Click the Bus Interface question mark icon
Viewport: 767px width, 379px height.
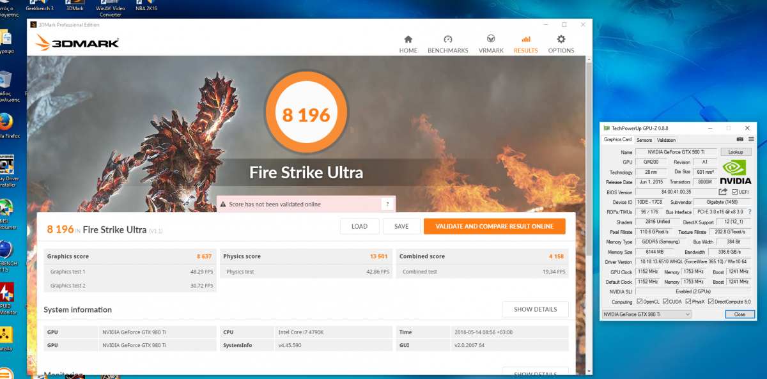[x=749, y=212]
